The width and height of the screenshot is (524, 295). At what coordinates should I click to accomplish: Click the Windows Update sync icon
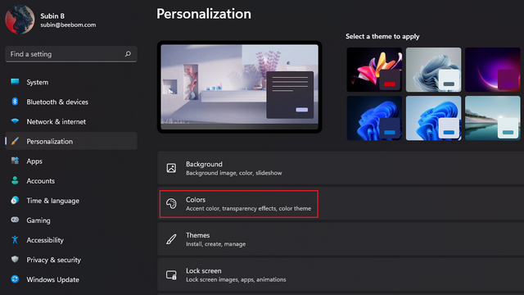[x=15, y=279]
